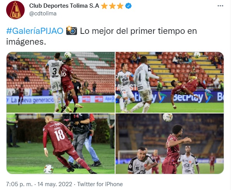Click the word imágenes in tweet
The width and height of the screenshot is (231, 190).
pos(25,42)
